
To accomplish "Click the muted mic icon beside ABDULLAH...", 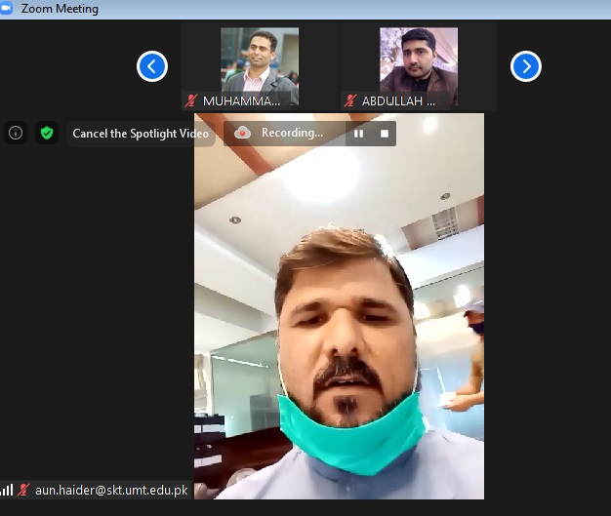I will tap(350, 100).
